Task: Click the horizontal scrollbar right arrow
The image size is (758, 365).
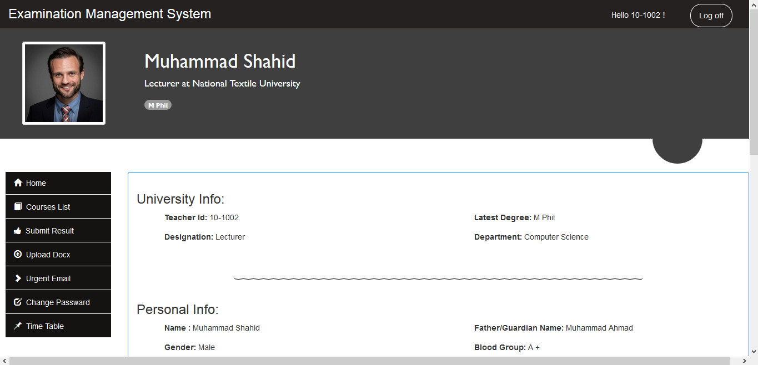Action: [745, 361]
